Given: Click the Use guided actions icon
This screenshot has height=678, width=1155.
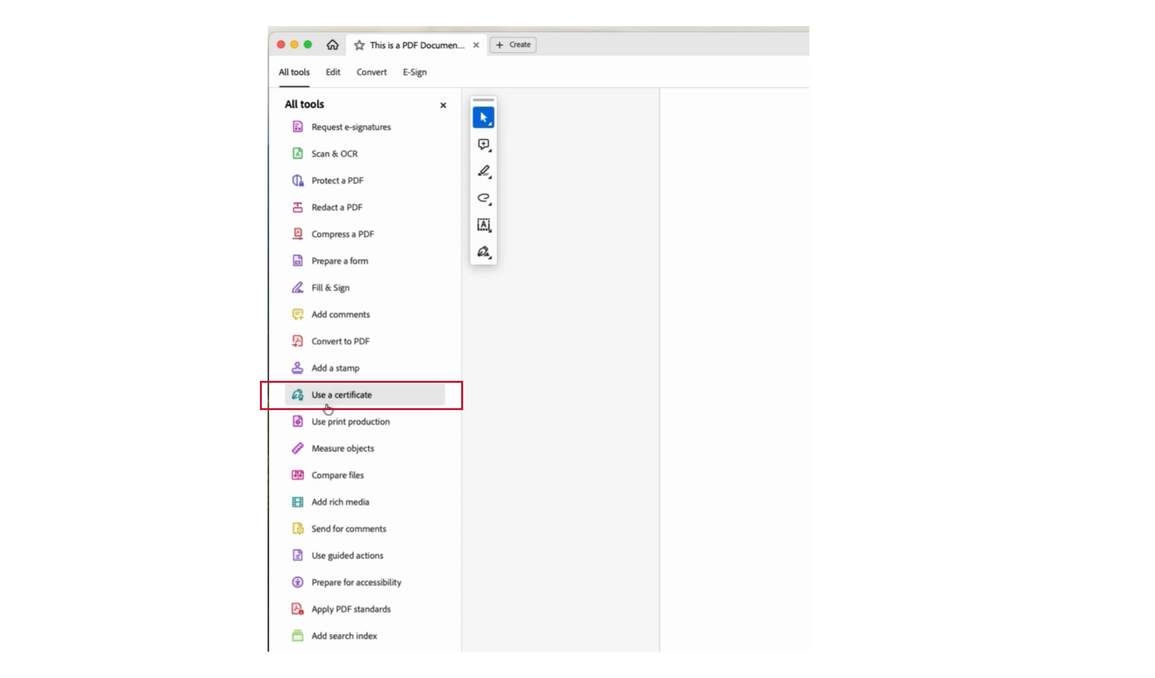Looking at the screenshot, I should coord(297,555).
